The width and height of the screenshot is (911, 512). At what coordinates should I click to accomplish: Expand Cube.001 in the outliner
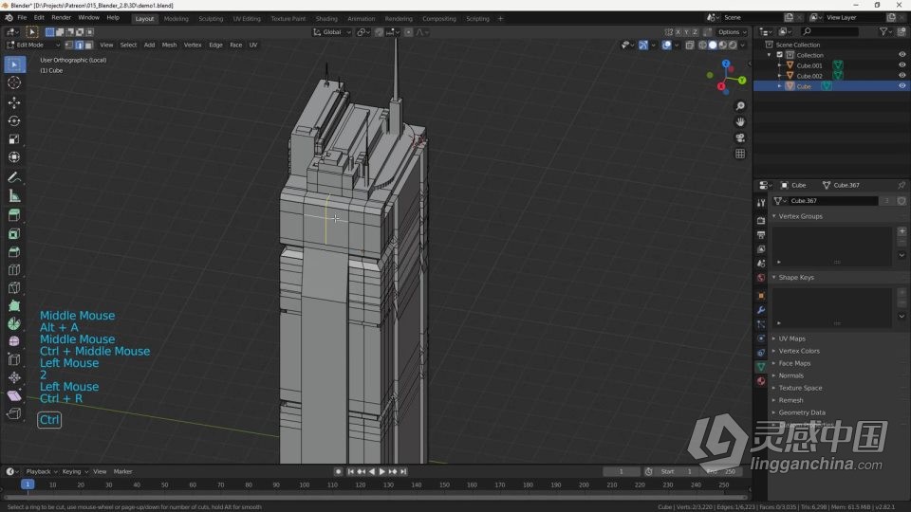click(x=780, y=65)
